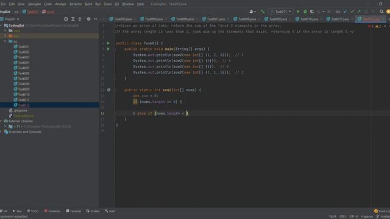This screenshot has width=390, height=219.
Task: Push commits with the green arrow icon
Action: point(359,12)
